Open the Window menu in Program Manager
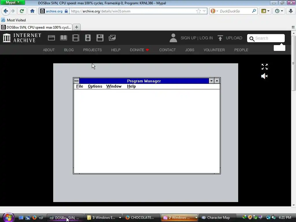Screen dimensions: 296x222 coord(114,86)
